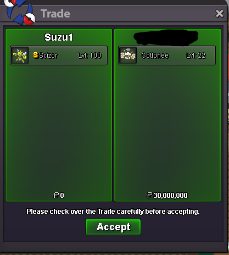Select the Cottonee Lvl: 22 trade entry
This screenshot has width=229, height=255.
tap(167, 56)
